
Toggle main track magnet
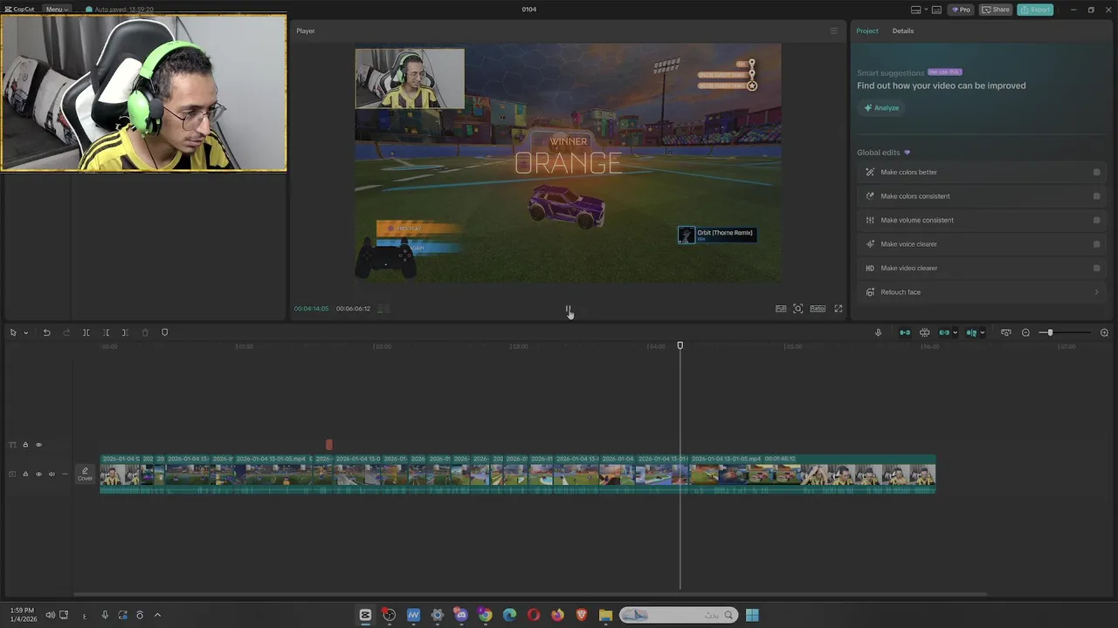(x=905, y=332)
